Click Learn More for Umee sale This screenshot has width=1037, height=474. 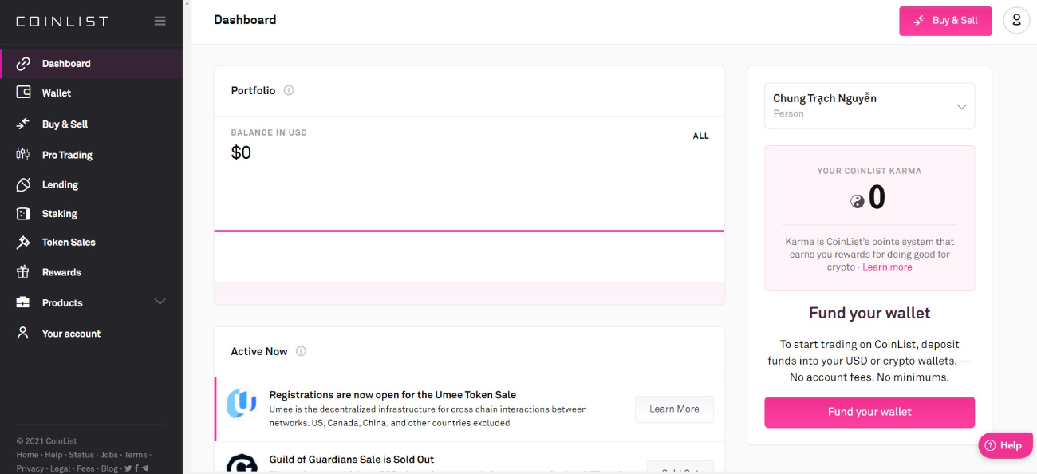(674, 409)
